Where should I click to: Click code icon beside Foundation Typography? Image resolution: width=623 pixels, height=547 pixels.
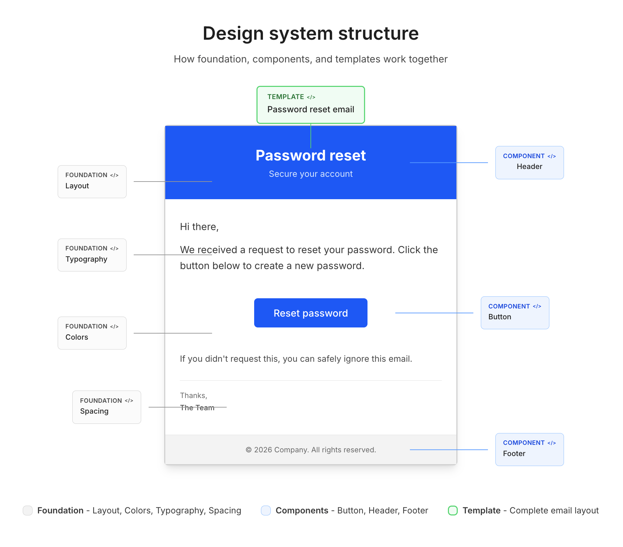(x=114, y=249)
